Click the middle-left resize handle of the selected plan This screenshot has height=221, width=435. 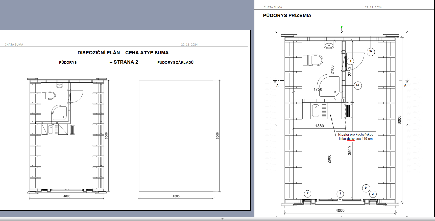click(x=276, y=124)
